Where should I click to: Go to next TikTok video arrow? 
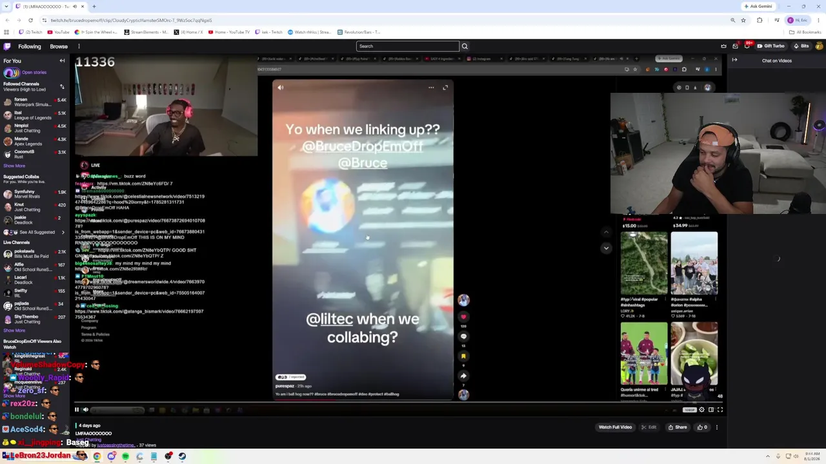606,248
